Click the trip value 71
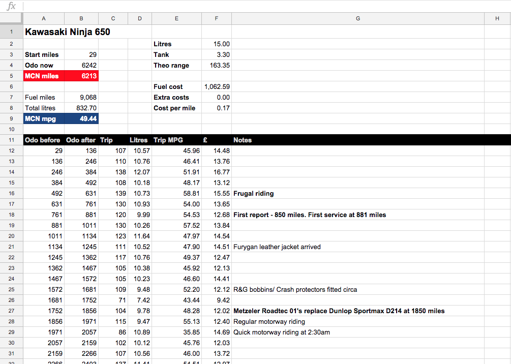 pyautogui.click(x=113, y=300)
